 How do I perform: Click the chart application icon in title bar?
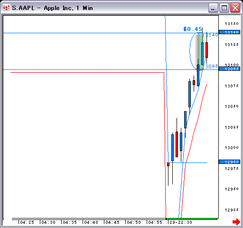point(7,8)
